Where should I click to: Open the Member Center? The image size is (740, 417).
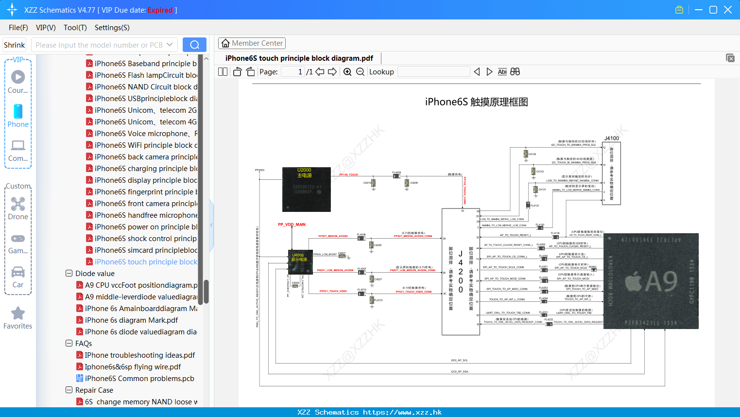coord(252,43)
